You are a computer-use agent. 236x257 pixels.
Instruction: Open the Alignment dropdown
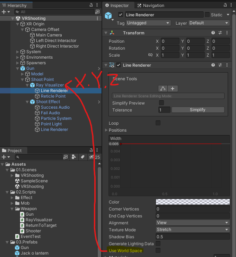(x=193, y=223)
